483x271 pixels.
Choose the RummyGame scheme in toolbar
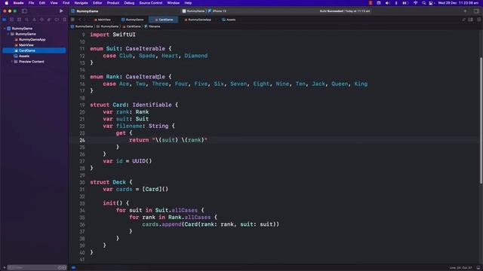pyautogui.click(x=193, y=11)
